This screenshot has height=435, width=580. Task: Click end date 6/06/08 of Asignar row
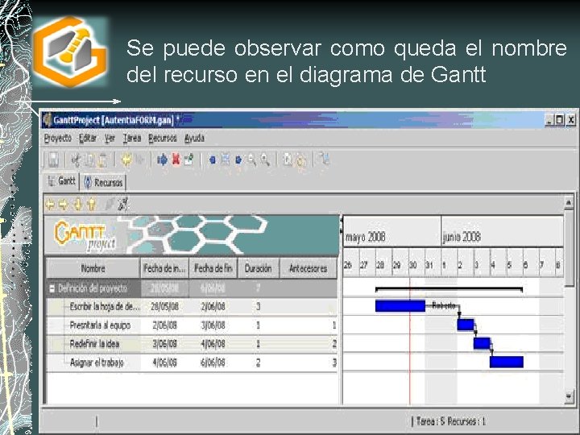[x=213, y=362]
